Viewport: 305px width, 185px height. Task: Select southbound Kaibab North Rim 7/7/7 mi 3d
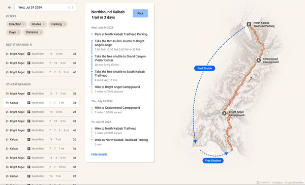tap(41, 148)
